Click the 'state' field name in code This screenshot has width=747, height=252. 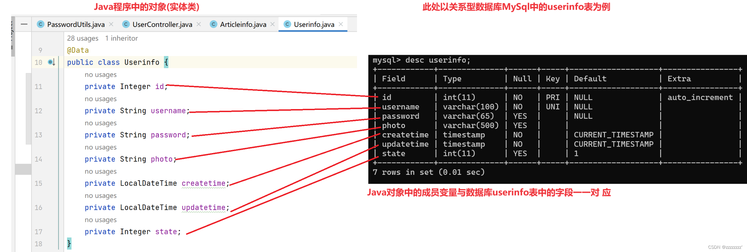coord(166,232)
